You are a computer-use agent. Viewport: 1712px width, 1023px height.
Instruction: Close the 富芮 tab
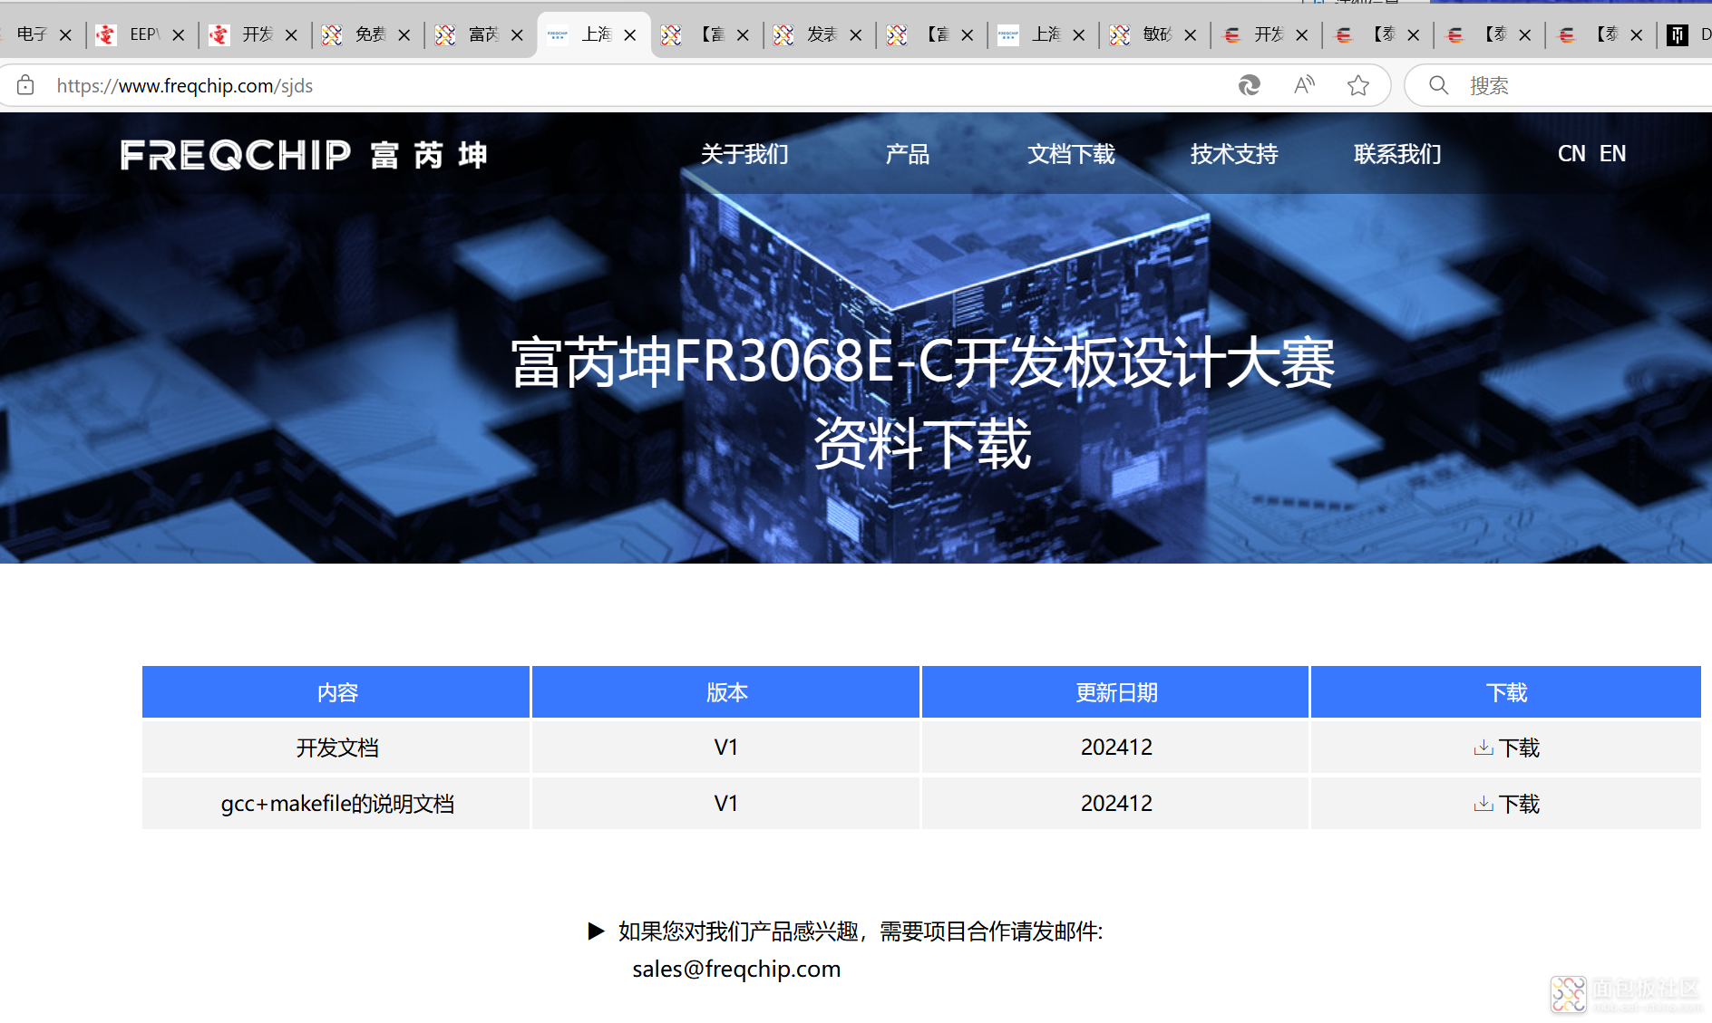tap(517, 35)
